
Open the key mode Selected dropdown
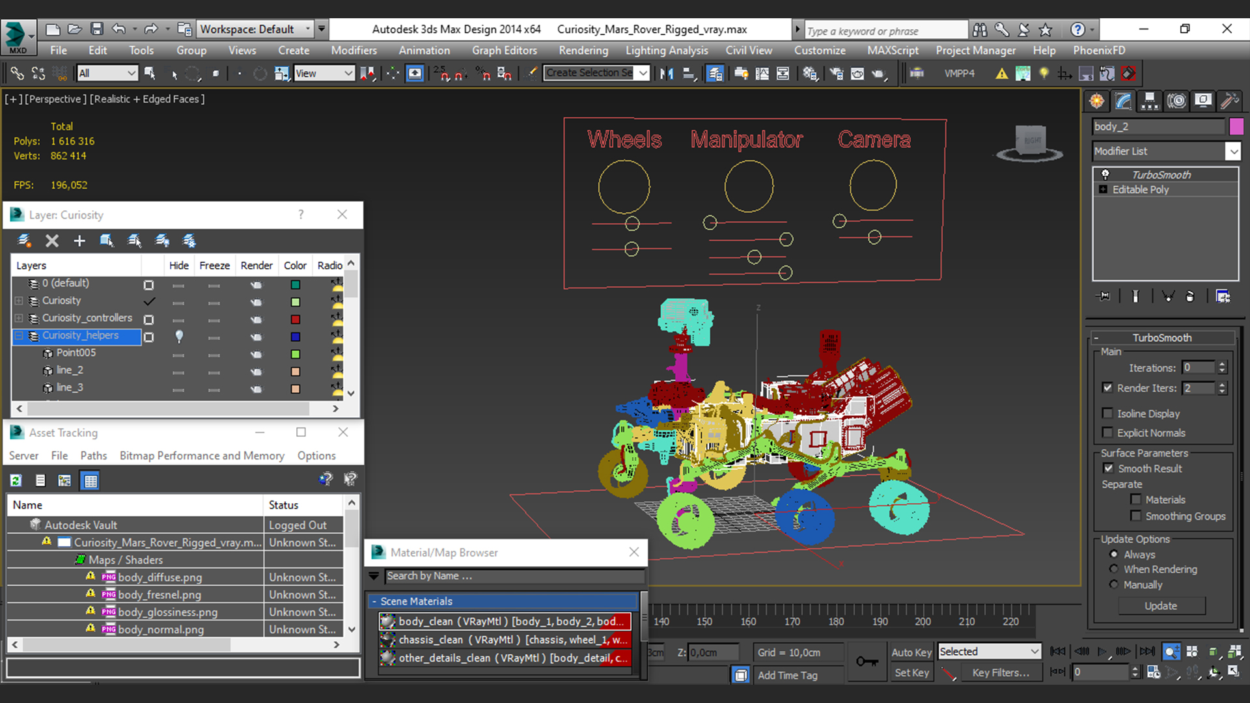[x=988, y=652]
